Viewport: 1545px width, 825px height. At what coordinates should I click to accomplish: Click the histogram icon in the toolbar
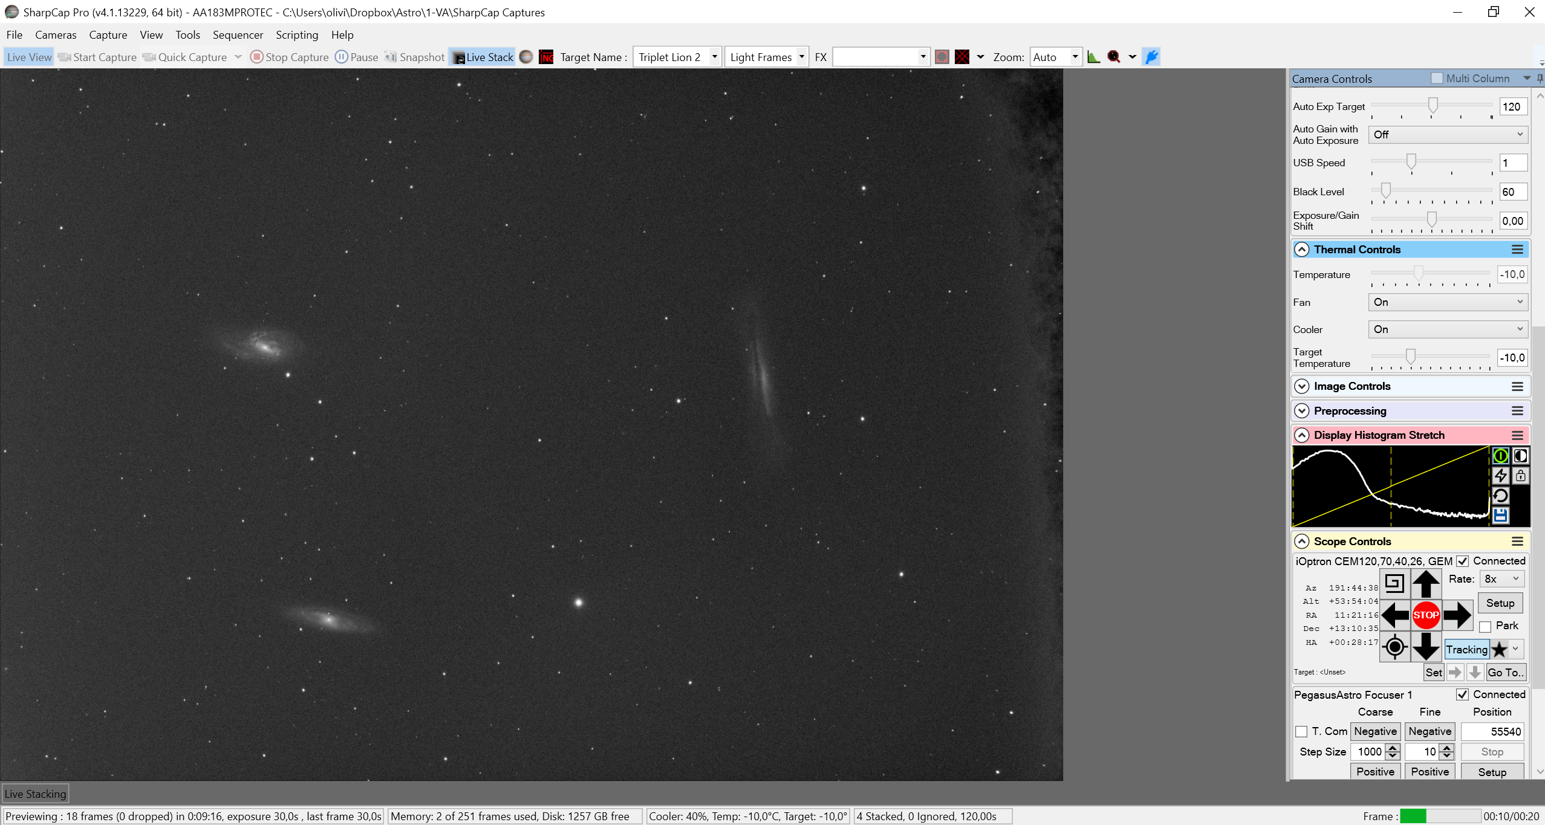click(1093, 57)
